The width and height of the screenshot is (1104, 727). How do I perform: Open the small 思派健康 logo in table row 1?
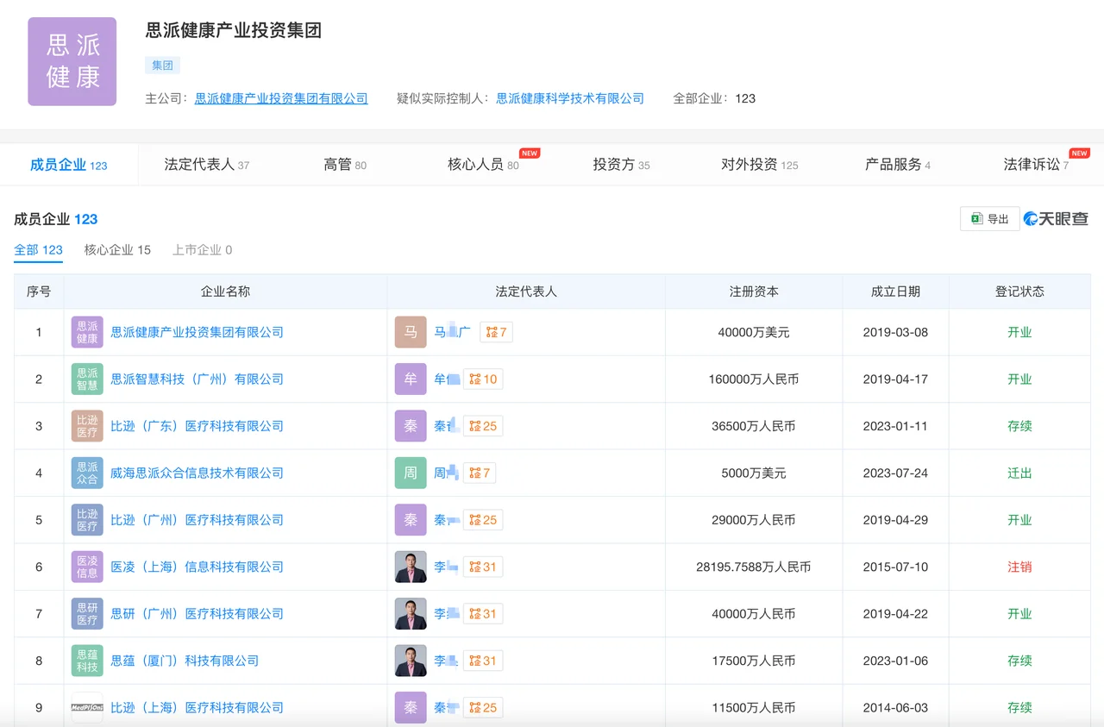87,332
